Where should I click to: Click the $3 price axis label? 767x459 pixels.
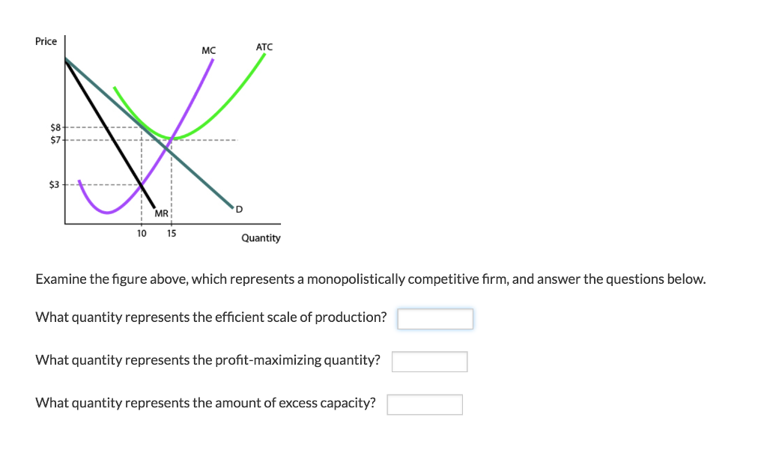[x=54, y=185]
